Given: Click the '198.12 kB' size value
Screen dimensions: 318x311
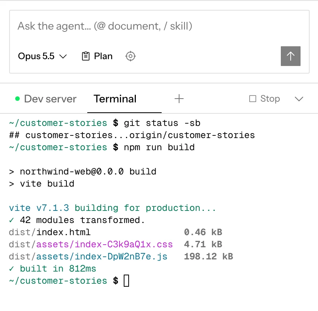Looking at the screenshot, I should click(208, 257).
